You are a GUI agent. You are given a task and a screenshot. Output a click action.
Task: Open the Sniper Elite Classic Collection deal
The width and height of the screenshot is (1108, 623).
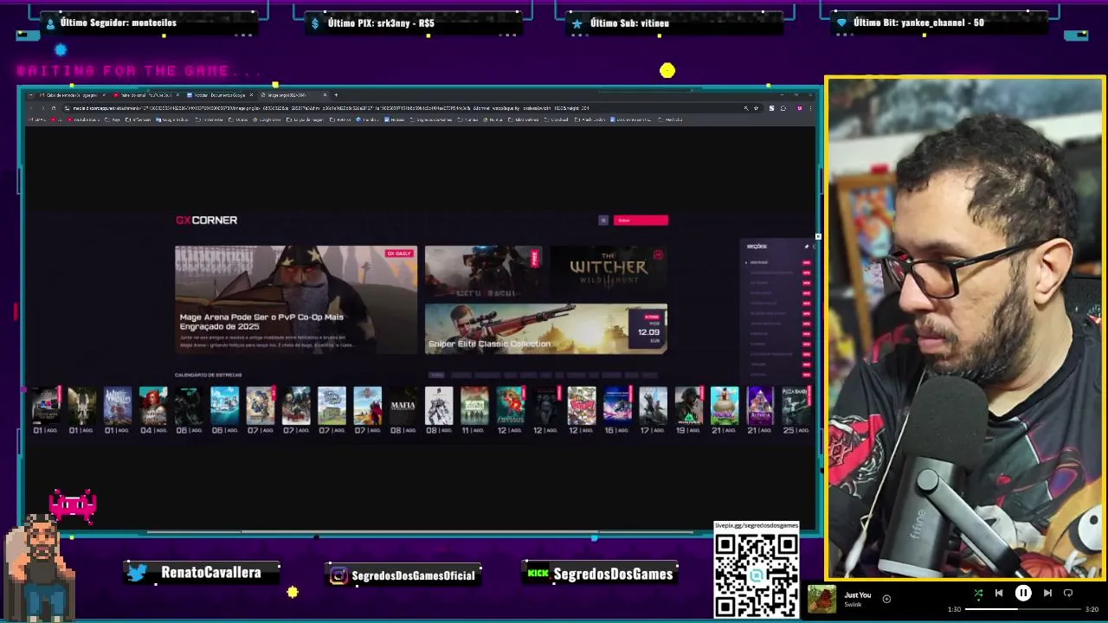[545, 328]
